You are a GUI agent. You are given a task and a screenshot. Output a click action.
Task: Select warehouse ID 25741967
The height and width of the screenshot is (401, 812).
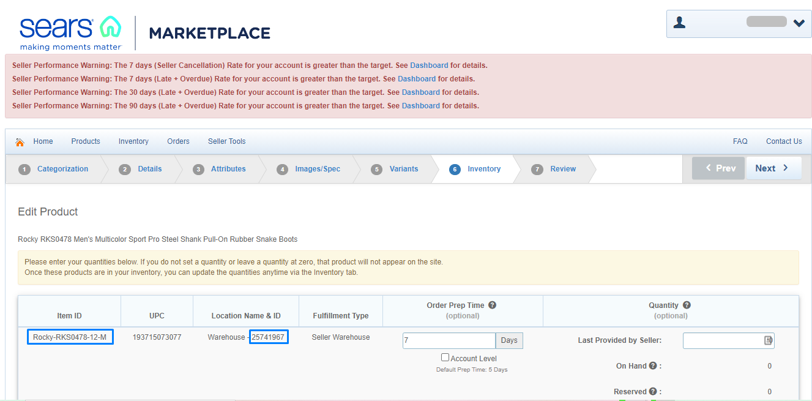(269, 337)
